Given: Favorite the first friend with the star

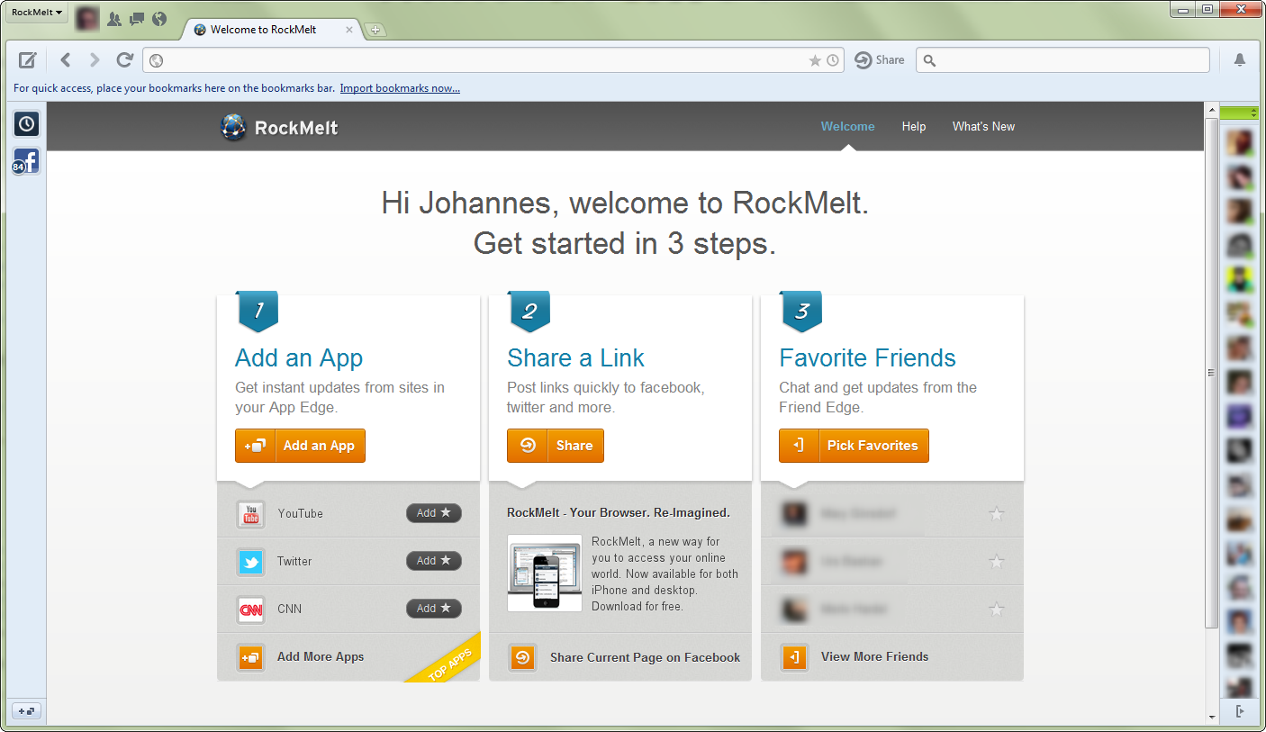Looking at the screenshot, I should (997, 514).
